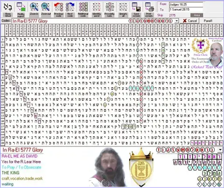
Task: Go to Next code icon
Action: (70, 7)
